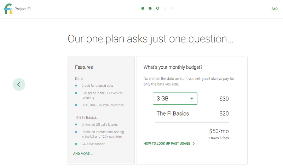Click the Features panel heading
283x168 pixels.
click(84, 67)
